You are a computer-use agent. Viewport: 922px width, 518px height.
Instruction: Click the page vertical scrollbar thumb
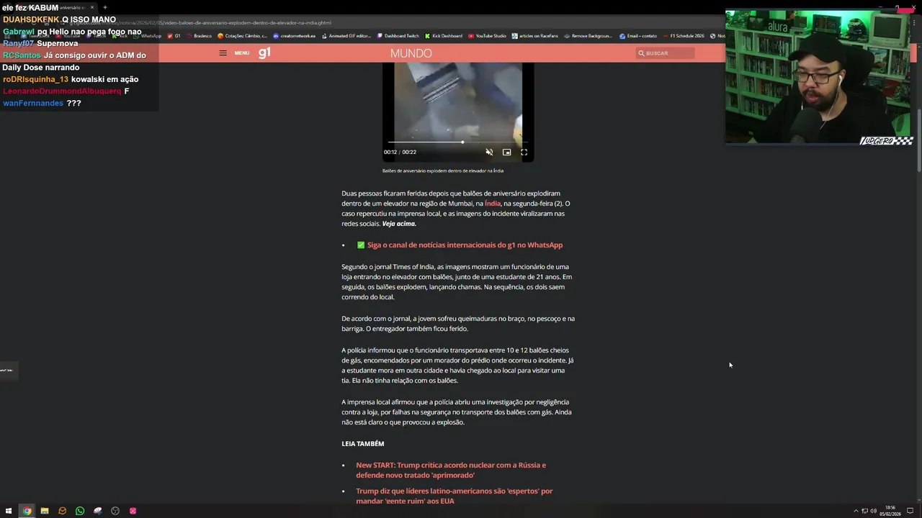pos(918,140)
